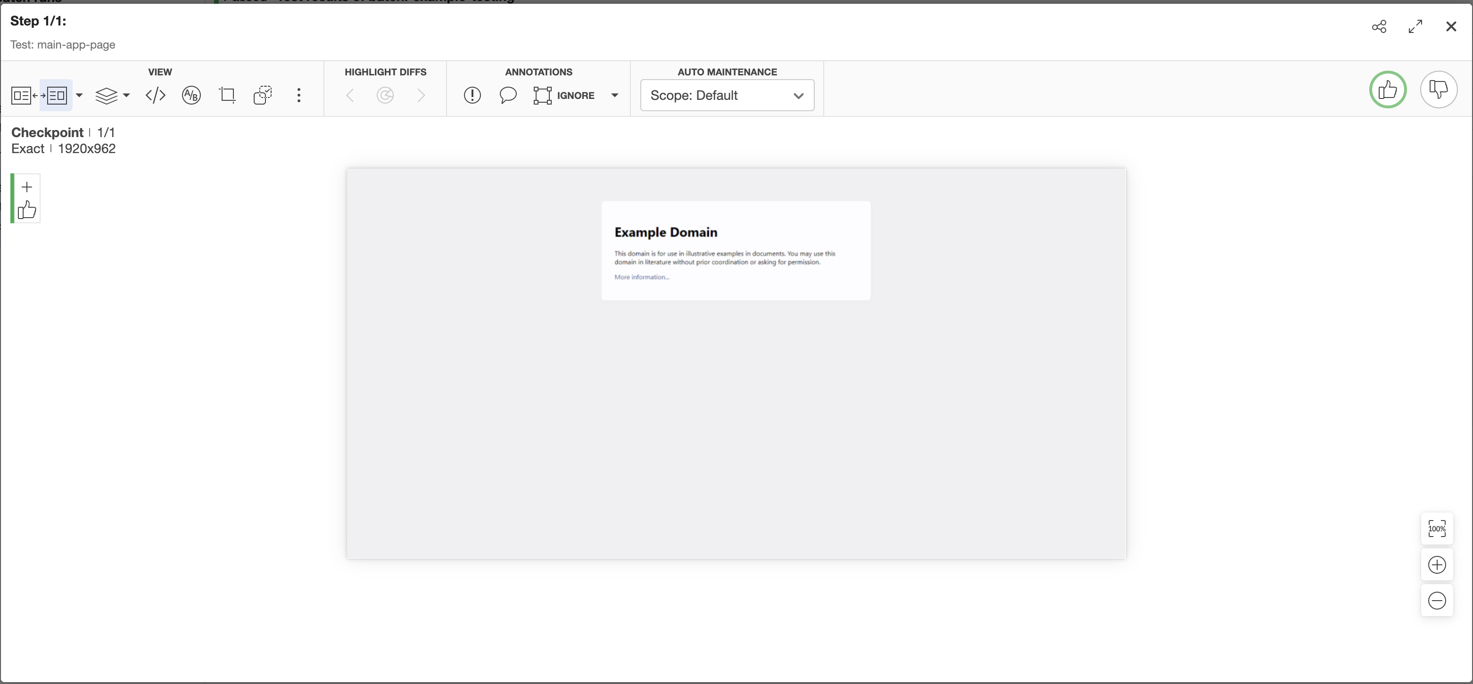
Task: Click the 100% zoom level indicator
Action: pyautogui.click(x=1436, y=529)
